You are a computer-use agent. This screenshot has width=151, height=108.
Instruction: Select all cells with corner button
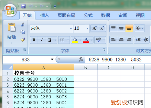(x=8, y=67)
